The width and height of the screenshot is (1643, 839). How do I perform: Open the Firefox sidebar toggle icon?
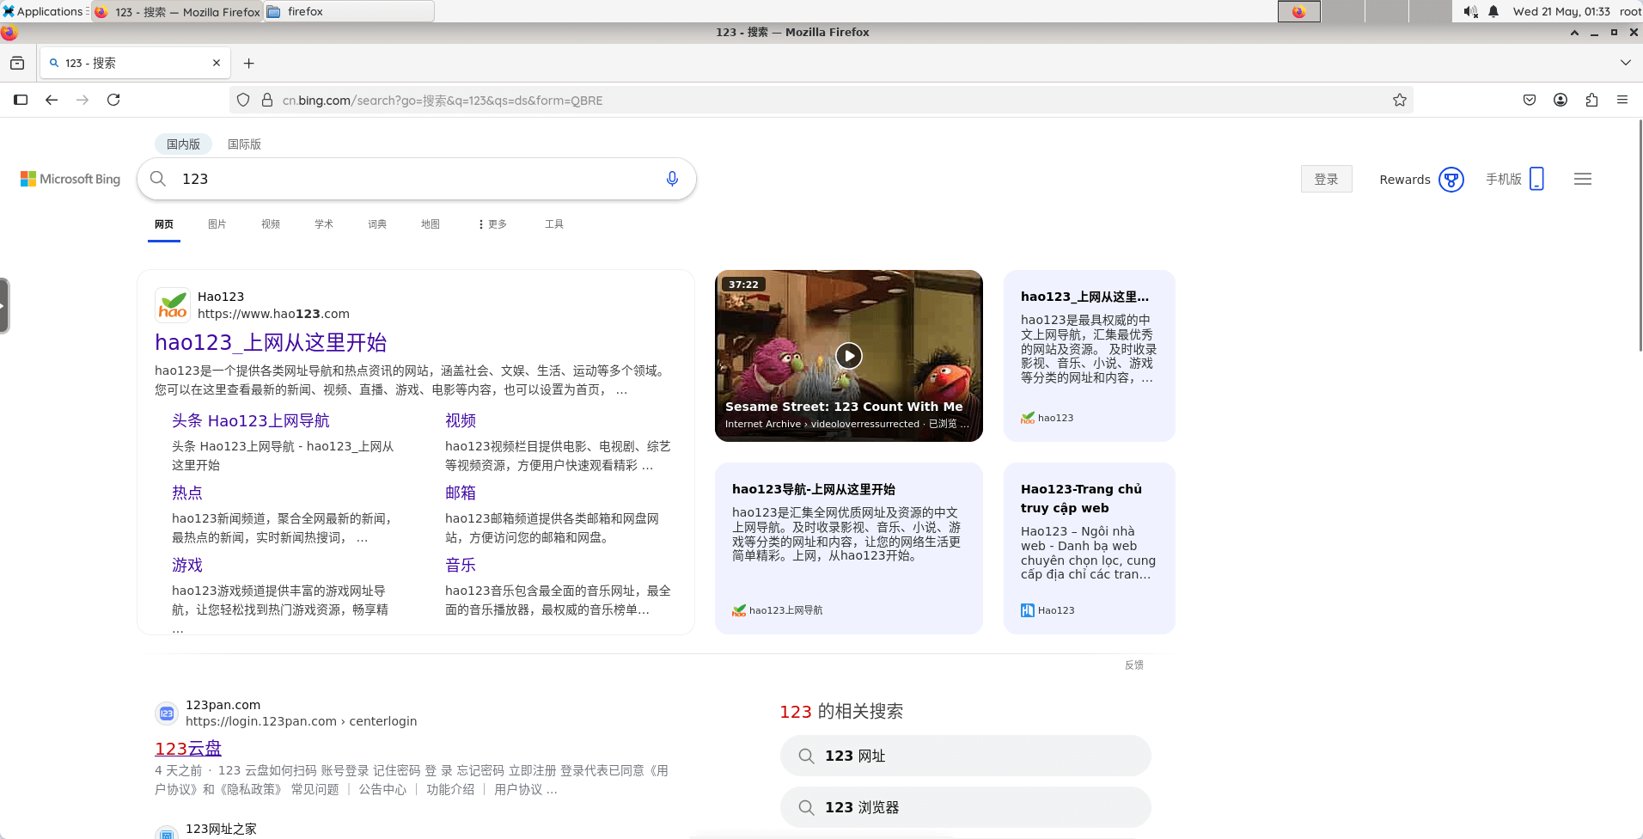coord(21,100)
